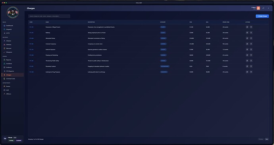274x145 pixels.
Task: Click the category badge in Loitering row
Action: [x=164, y=72]
